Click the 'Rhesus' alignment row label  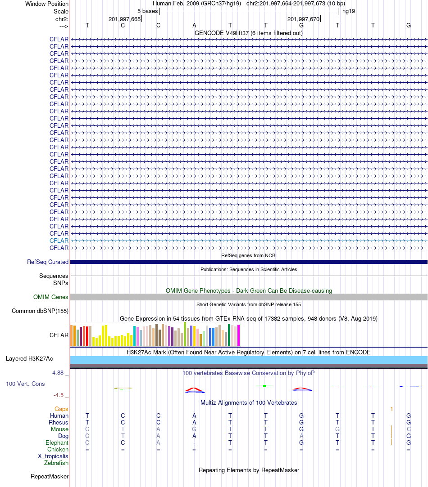click(59, 422)
